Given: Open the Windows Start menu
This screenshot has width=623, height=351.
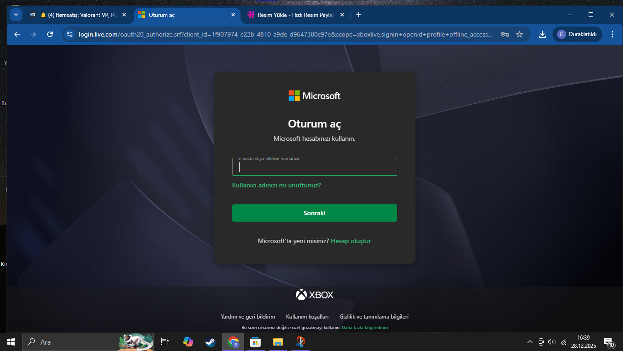Looking at the screenshot, I should pos(11,342).
